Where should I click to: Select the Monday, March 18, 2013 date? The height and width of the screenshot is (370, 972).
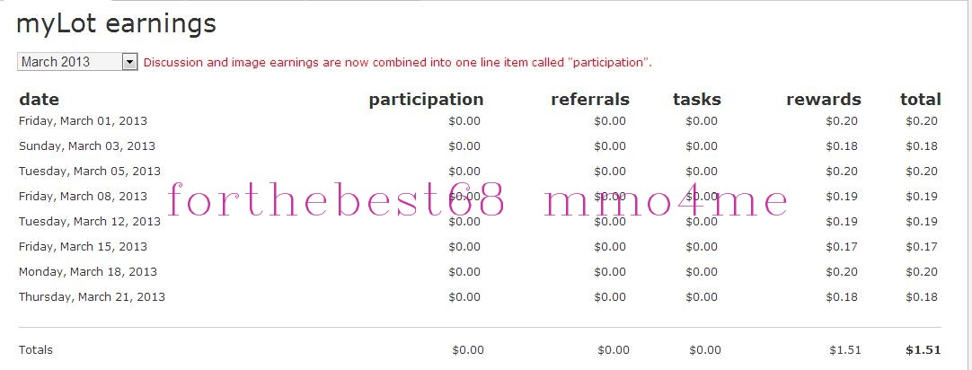click(x=87, y=272)
